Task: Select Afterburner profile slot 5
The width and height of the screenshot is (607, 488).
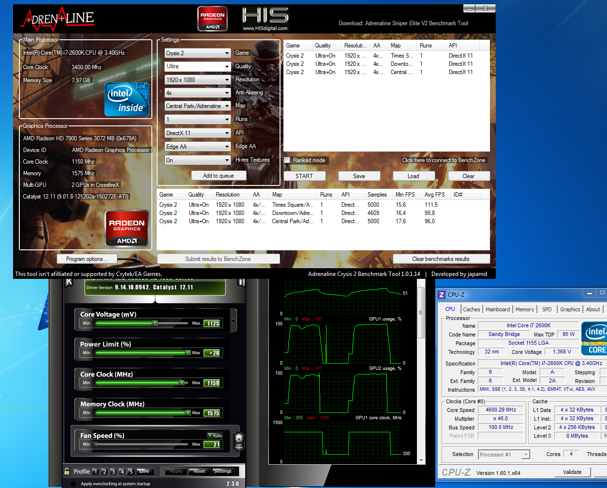Action: click(131, 471)
